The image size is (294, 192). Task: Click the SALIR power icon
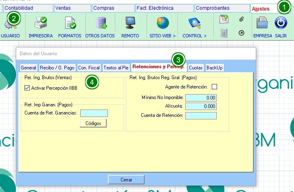pos(281,23)
